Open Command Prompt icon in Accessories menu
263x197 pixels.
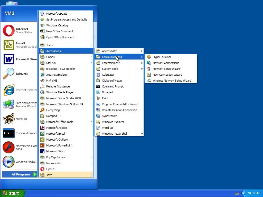98,86
